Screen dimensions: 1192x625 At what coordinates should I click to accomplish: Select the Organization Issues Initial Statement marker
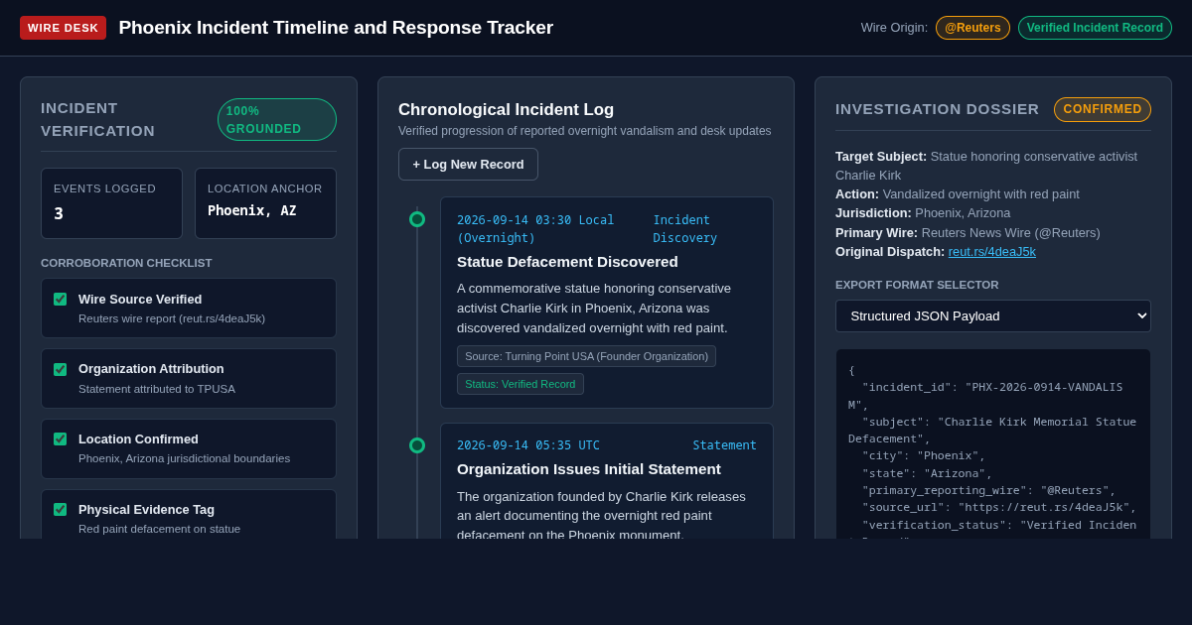(x=417, y=445)
